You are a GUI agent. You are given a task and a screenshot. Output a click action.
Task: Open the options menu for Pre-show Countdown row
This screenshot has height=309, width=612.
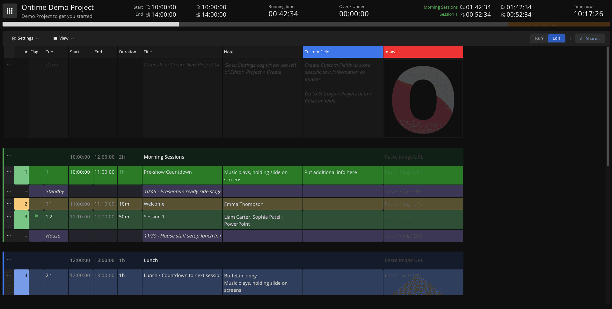coord(9,172)
